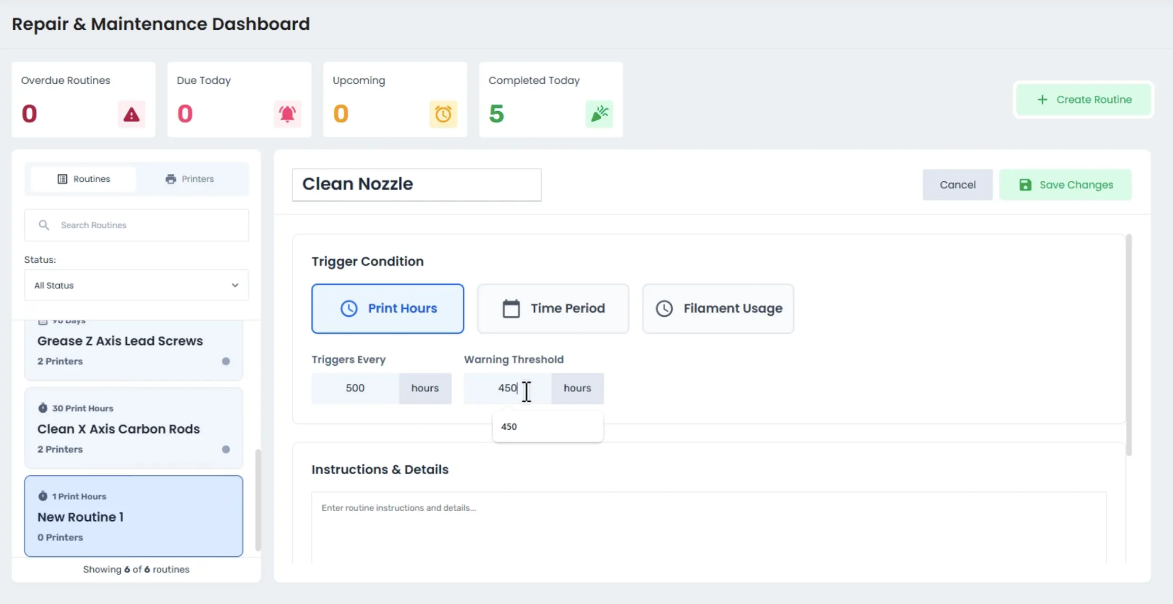Screen dimensions: 1173x604
Task: Click the status dot on Grease Z Axis Lead Screws
Action: (226, 361)
